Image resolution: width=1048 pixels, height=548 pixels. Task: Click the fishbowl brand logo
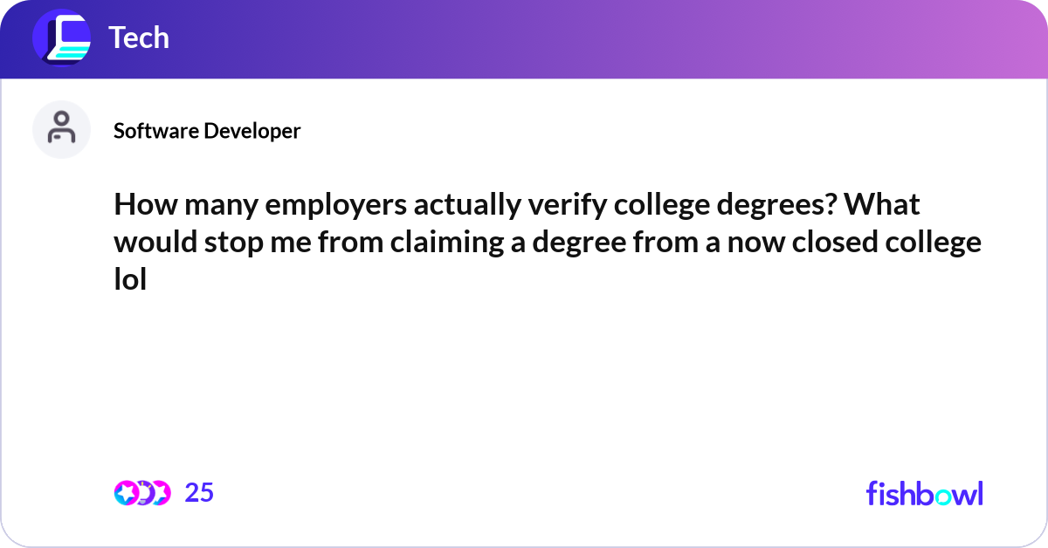click(925, 493)
